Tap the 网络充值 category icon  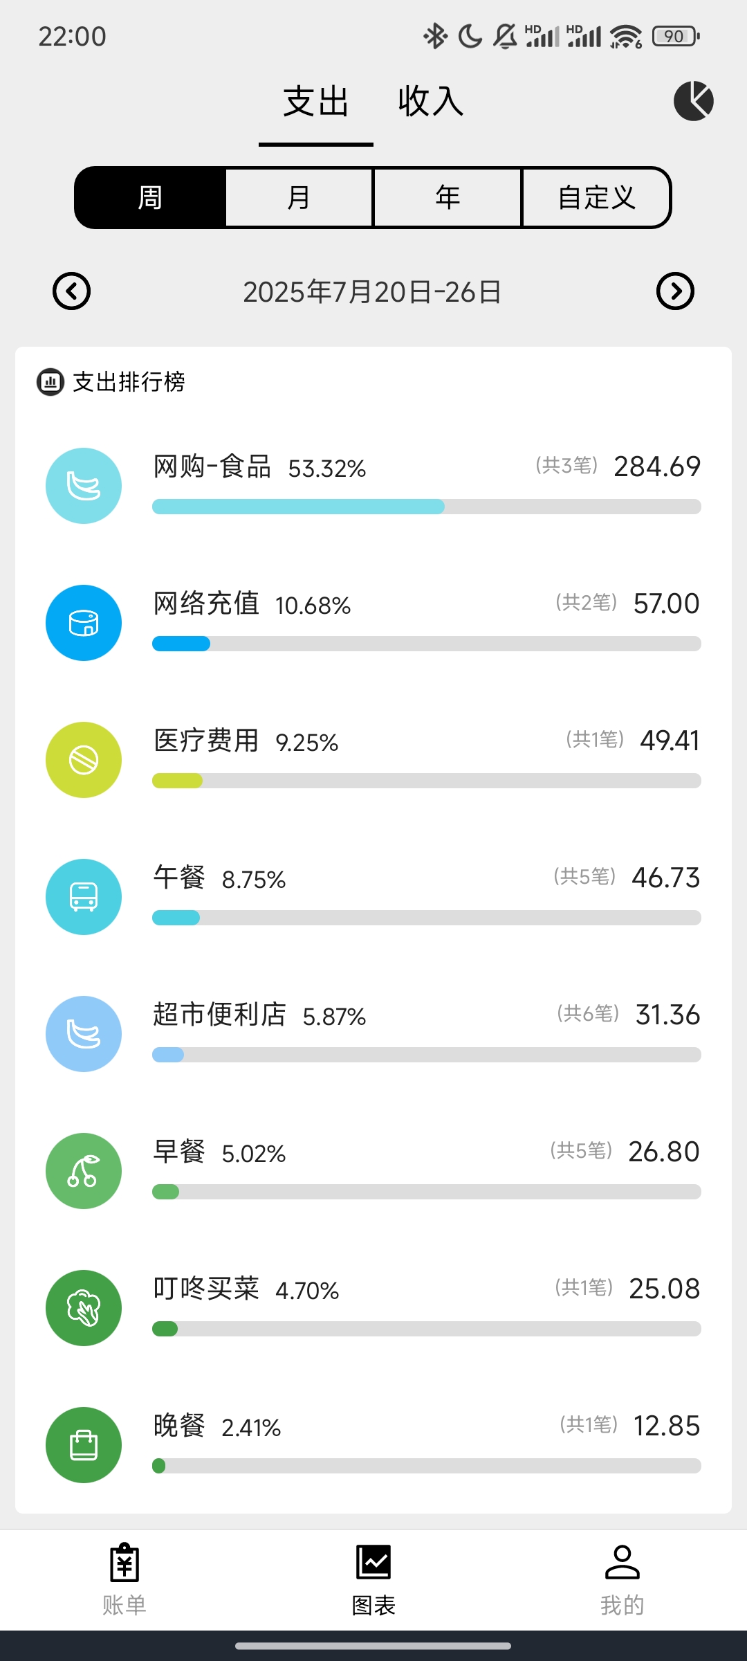pyautogui.click(x=84, y=623)
